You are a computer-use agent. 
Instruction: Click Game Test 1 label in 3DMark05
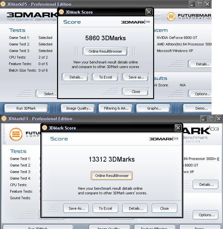point(19,38)
